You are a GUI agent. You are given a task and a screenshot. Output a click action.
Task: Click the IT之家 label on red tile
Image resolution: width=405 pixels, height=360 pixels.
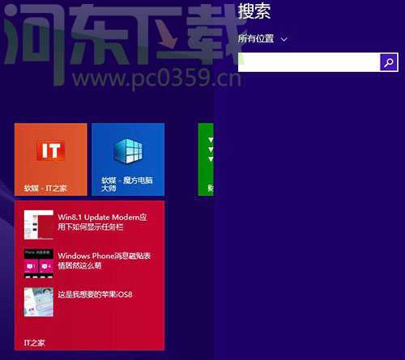click(x=35, y=343)
